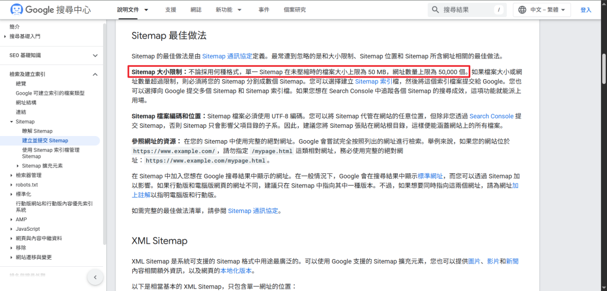Click the /mypage.html code snippet
The height and width of the screenshot is (291, 607).
click(271, 151)
